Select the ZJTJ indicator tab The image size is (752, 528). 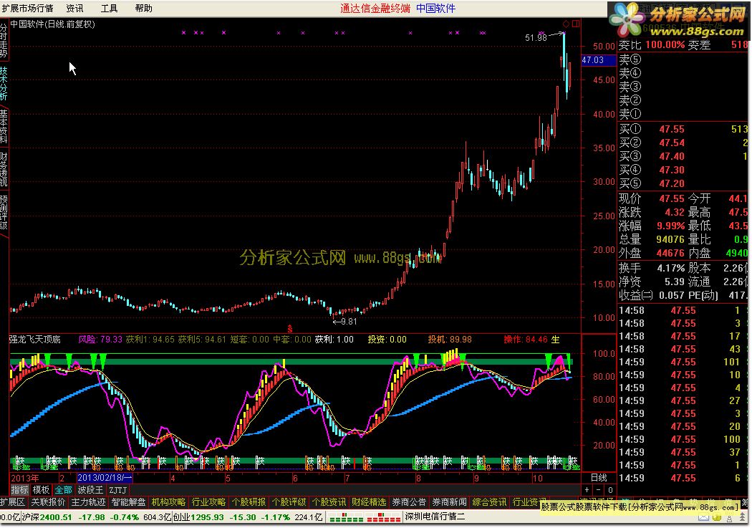tap(118, 490)
